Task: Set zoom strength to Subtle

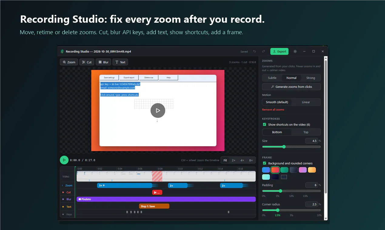Action: tap(272, 78)
